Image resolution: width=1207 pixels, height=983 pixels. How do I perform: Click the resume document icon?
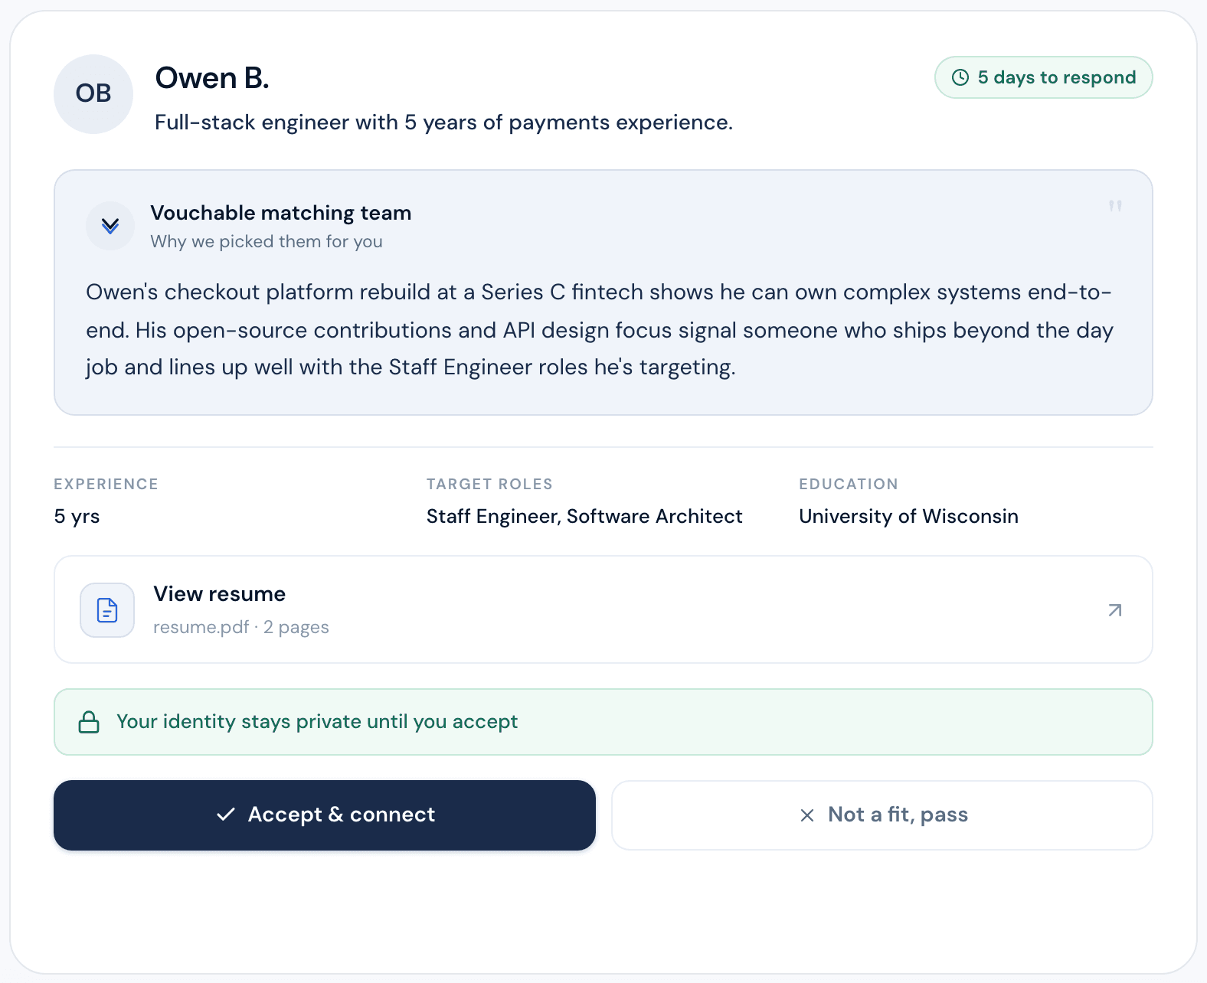[x=107, y=610]
